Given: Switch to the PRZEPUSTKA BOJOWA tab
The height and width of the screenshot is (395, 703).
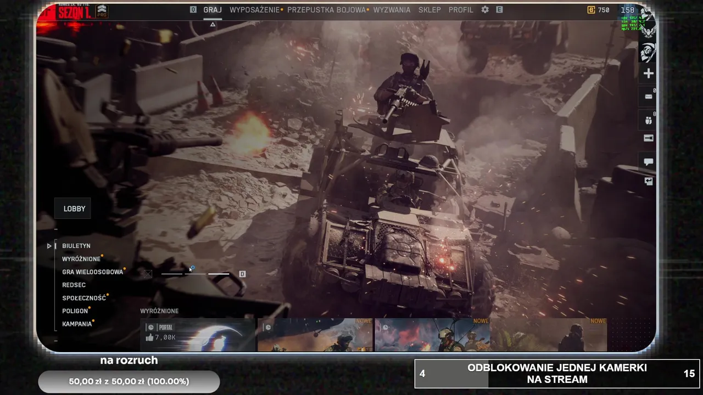Looking at the screenshot, I should tap(326, 10).
